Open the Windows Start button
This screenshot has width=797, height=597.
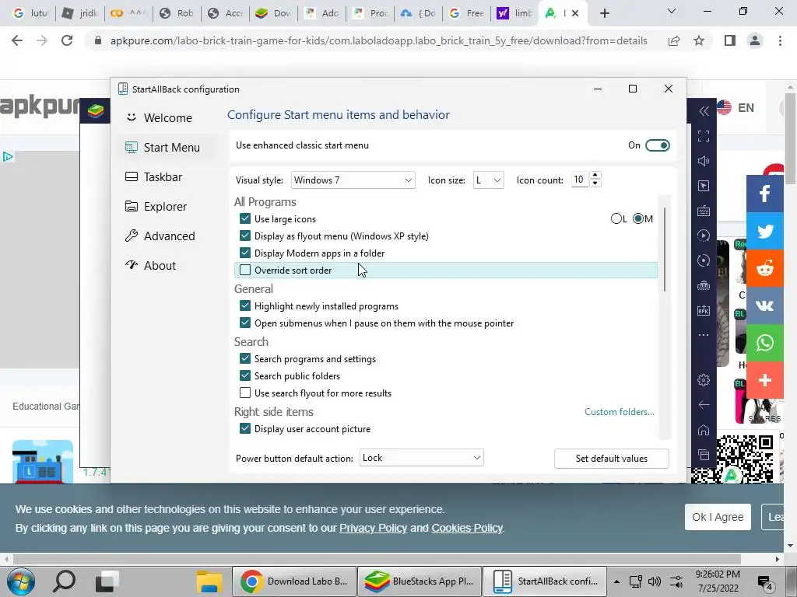coord(20,581)
